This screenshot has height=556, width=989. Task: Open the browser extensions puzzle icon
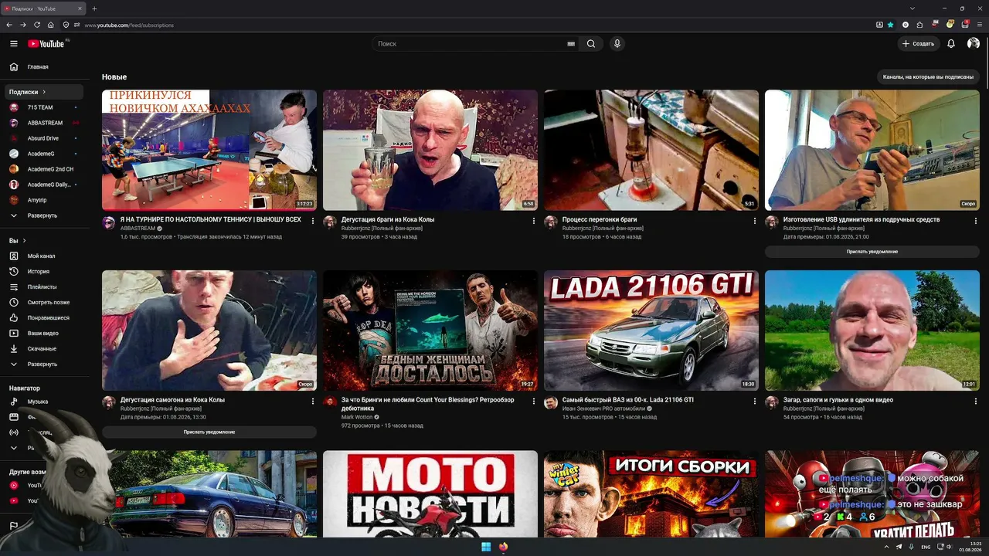pyautogui.click(x=919, y=25)
